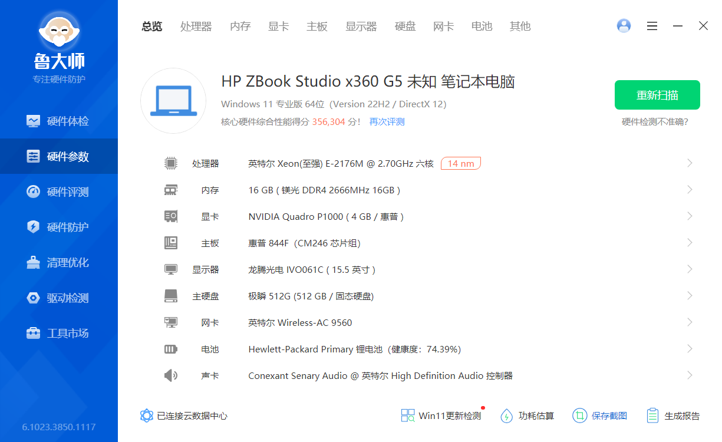This screenshot has width=722, height=442.
Task: Go to the 硬盘 tab
Action: pyautogui.click(x=405, y=26)
